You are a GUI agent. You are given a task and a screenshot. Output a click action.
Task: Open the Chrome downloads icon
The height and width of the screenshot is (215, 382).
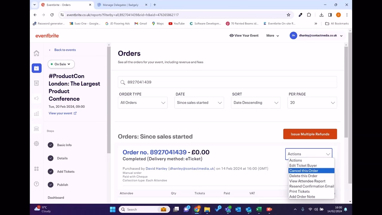[321, 15]
